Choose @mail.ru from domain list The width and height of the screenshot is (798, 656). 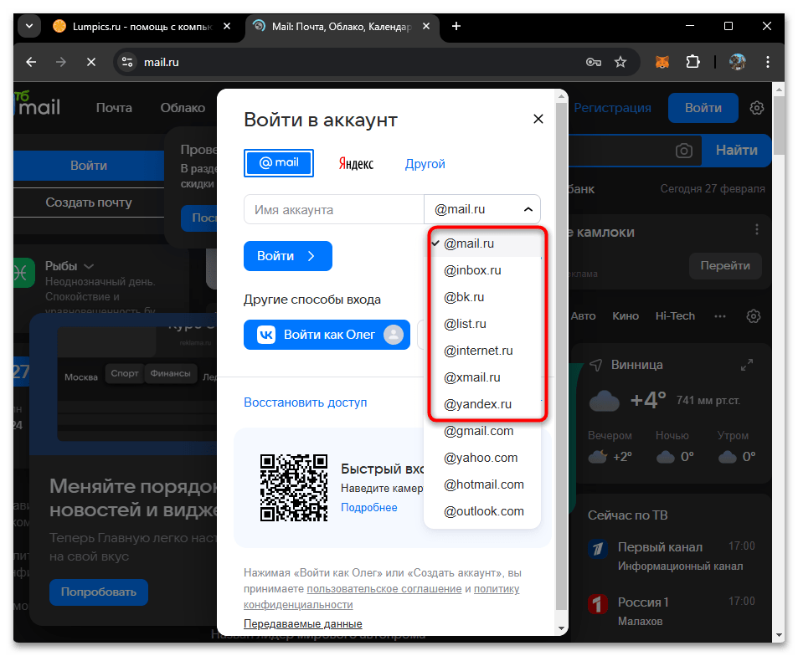point(482,243)
